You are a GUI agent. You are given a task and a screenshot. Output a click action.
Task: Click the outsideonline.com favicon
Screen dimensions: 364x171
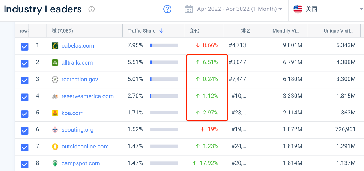coord(55,147)
